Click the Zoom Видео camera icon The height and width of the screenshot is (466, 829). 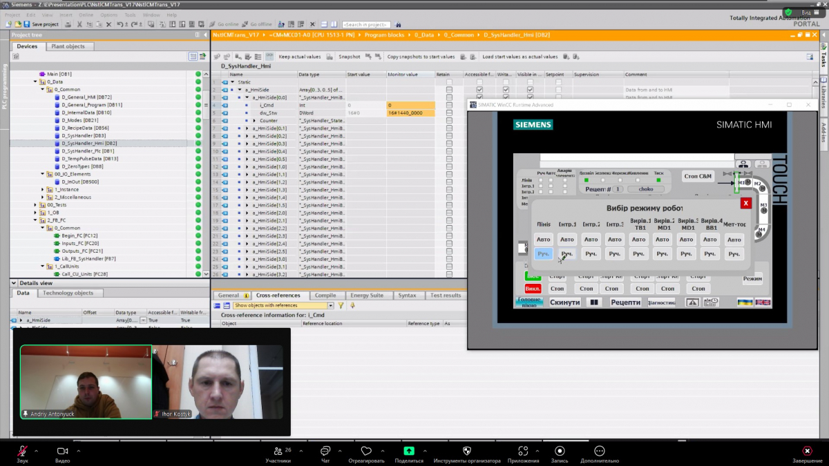click(62, 450)
